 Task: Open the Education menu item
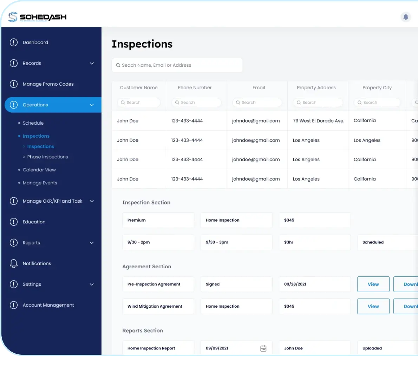(34, 222)
